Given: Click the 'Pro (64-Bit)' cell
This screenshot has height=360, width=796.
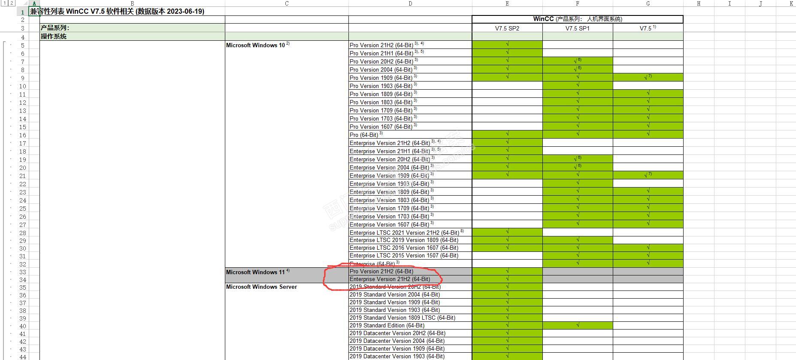Looking at the screenshot, I should (x=410, y=135).
